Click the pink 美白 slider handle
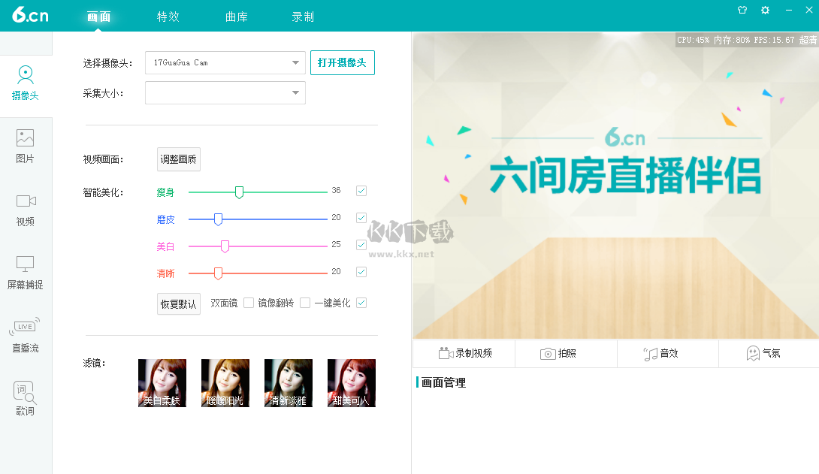The image size is (819, 474). tap(225, 246)
